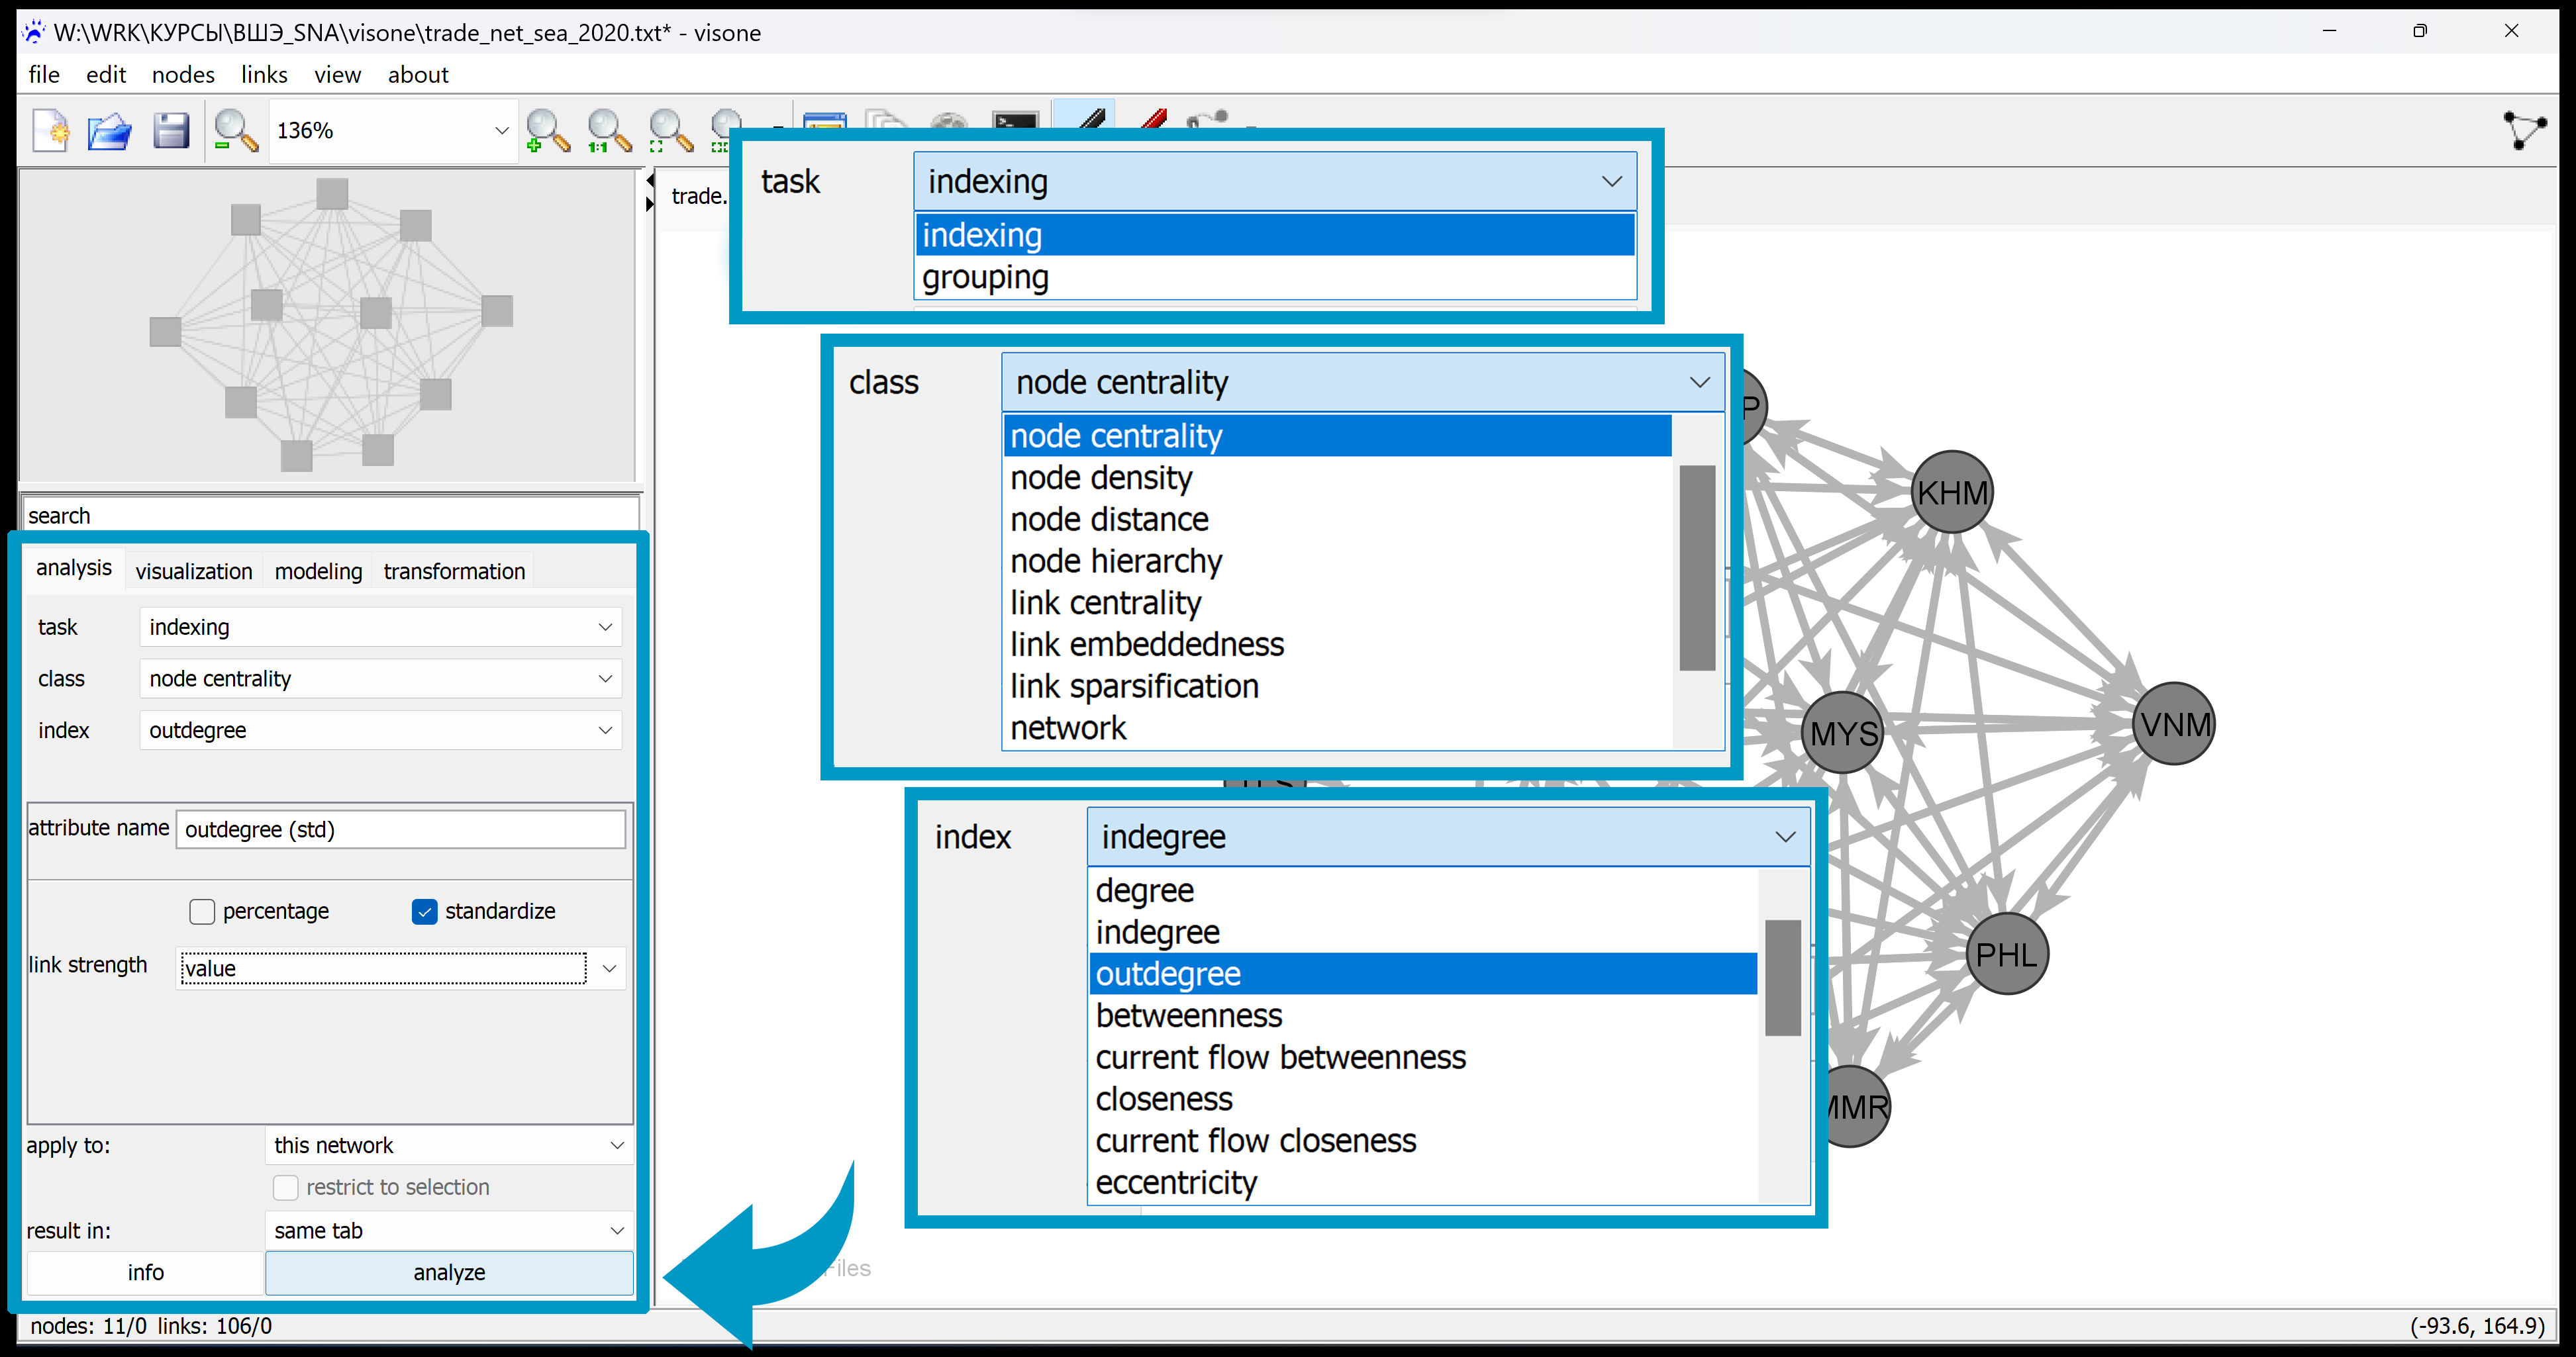Collapse the side panel with the left arrow
Viewport: 2576px width, 1357px height.
pyautogui.click(x=650, y=180)
